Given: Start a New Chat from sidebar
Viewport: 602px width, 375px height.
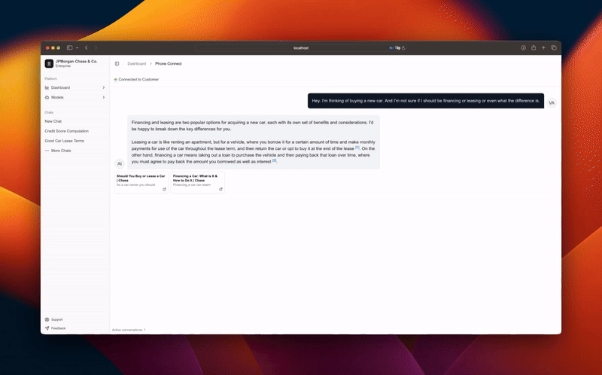Looking at the screenshot, I should 53,121.
